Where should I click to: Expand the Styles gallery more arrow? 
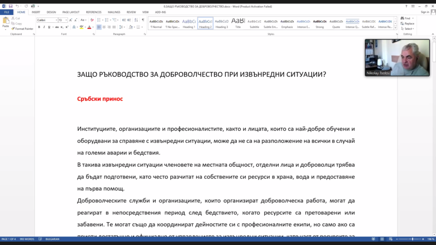pos(396,28)
